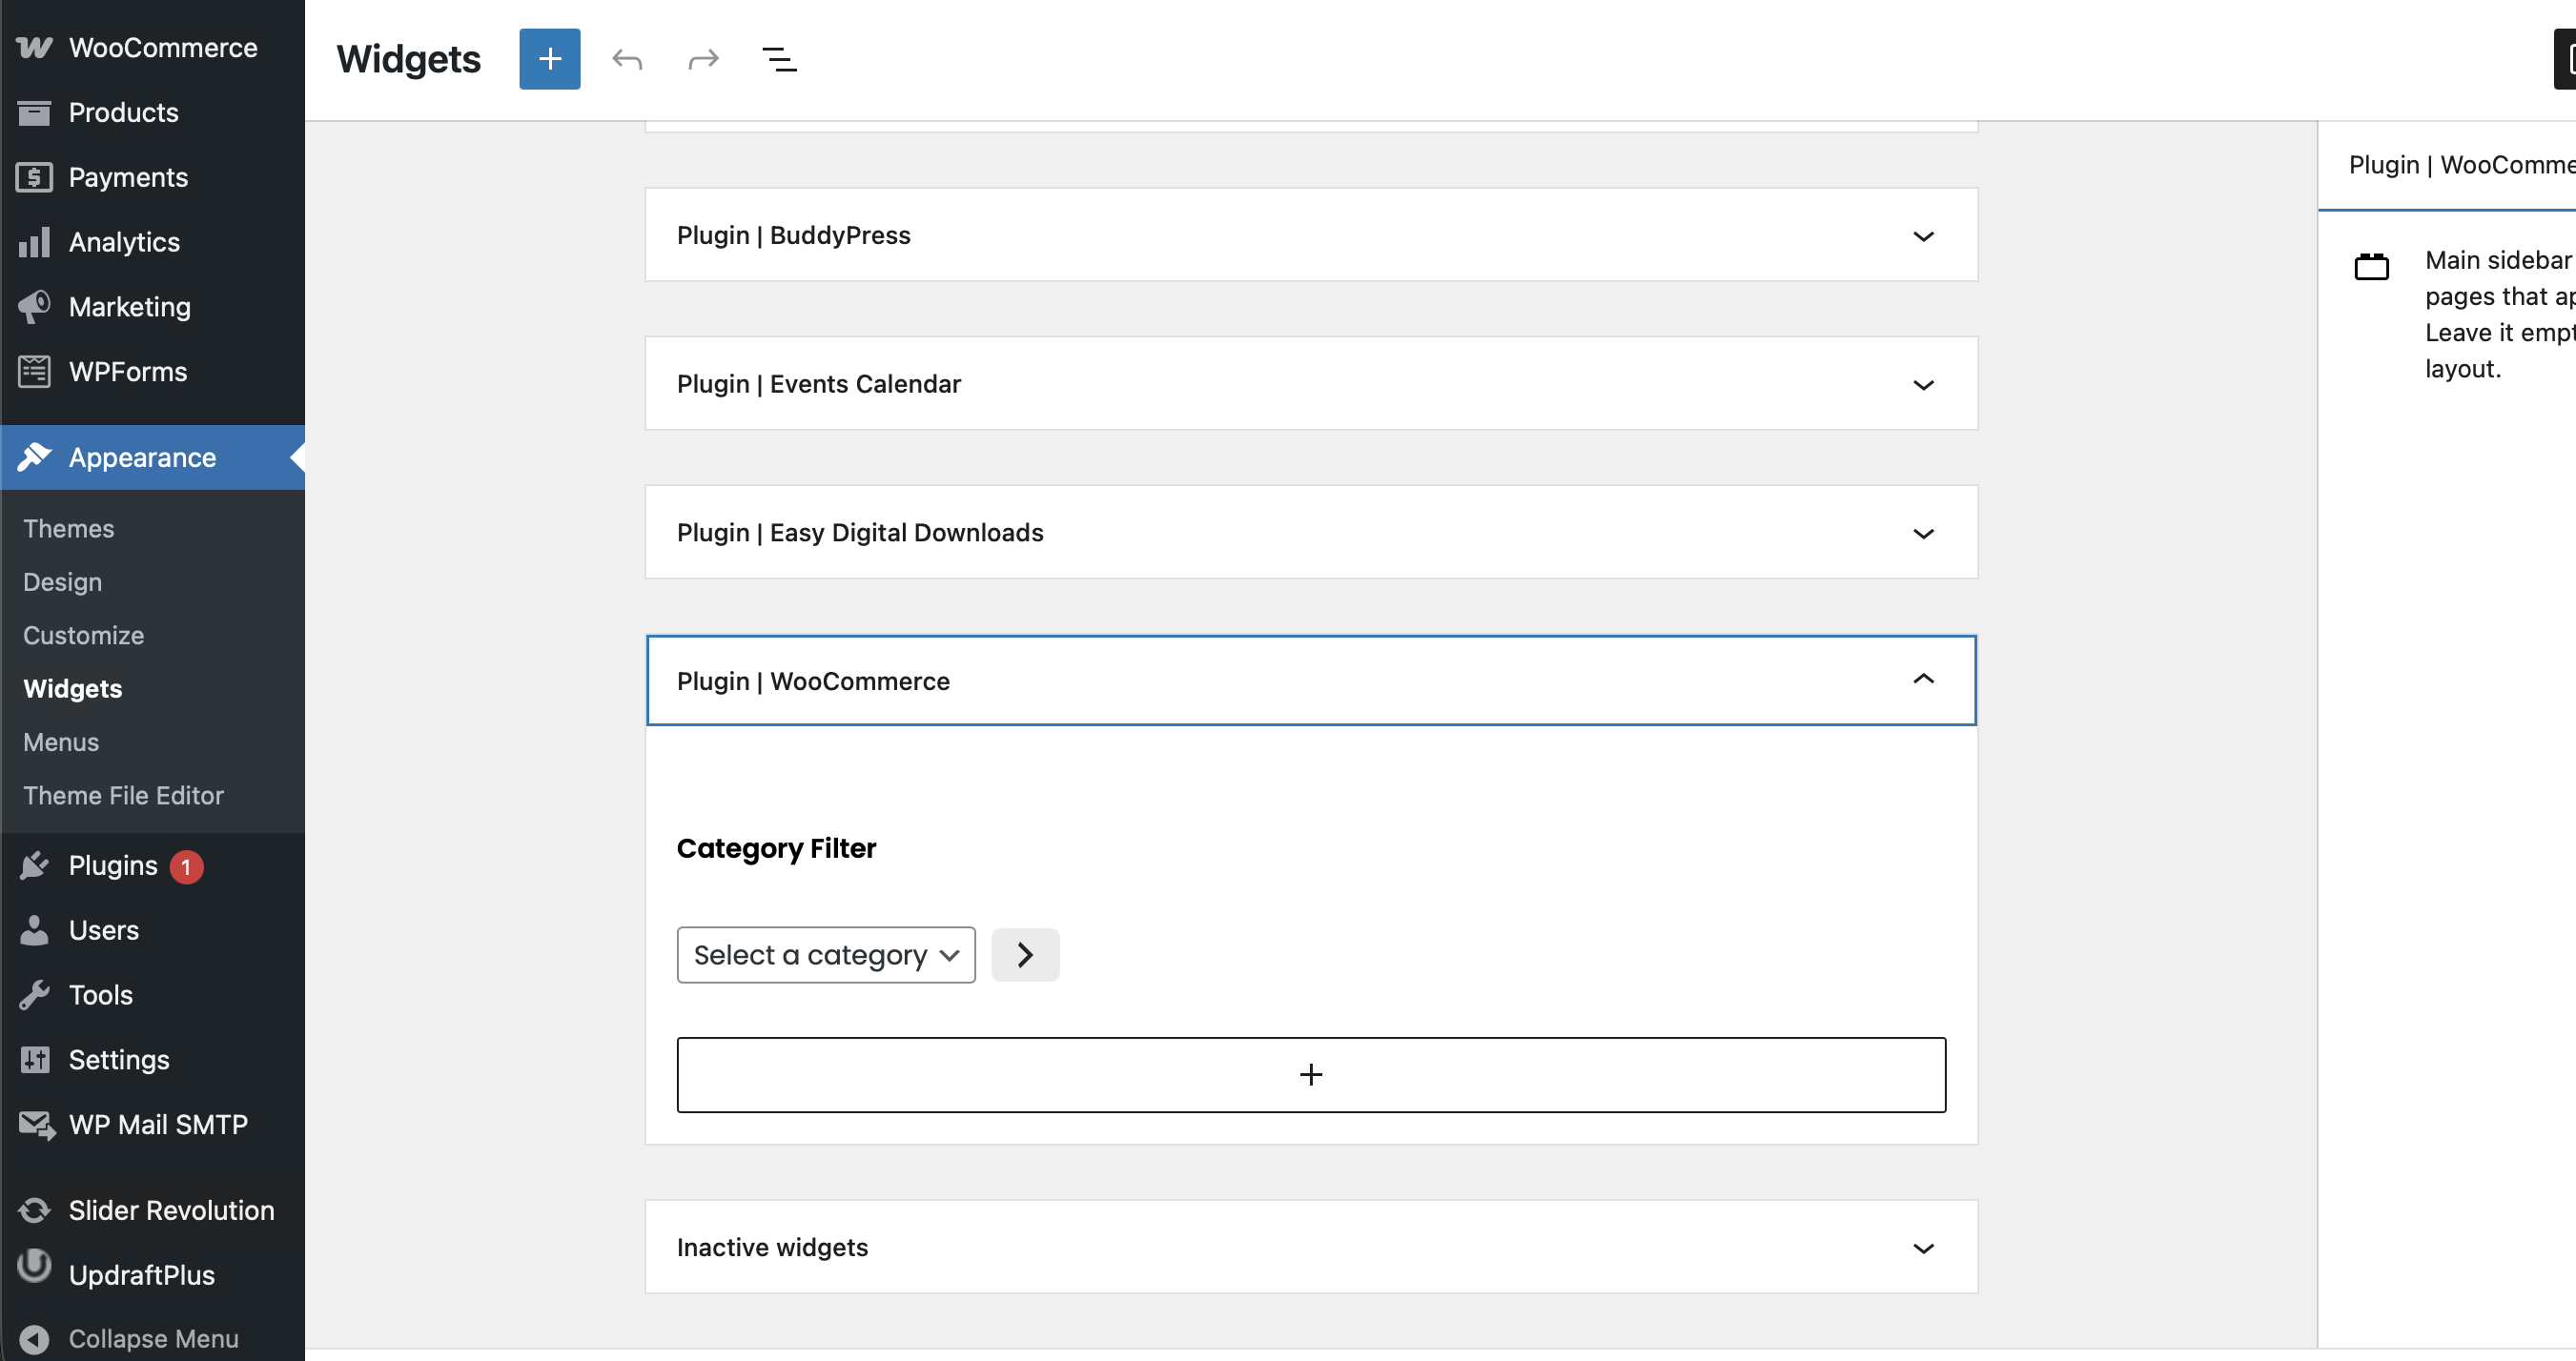Click the UpdraftPlus sidebar icon
Viewport: 2576px width, 1361px height.
click(34, 1268)
